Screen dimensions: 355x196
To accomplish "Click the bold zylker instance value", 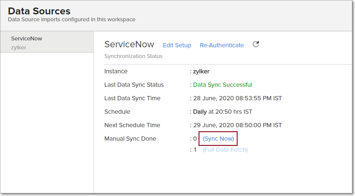I will [x=201, y=71].
